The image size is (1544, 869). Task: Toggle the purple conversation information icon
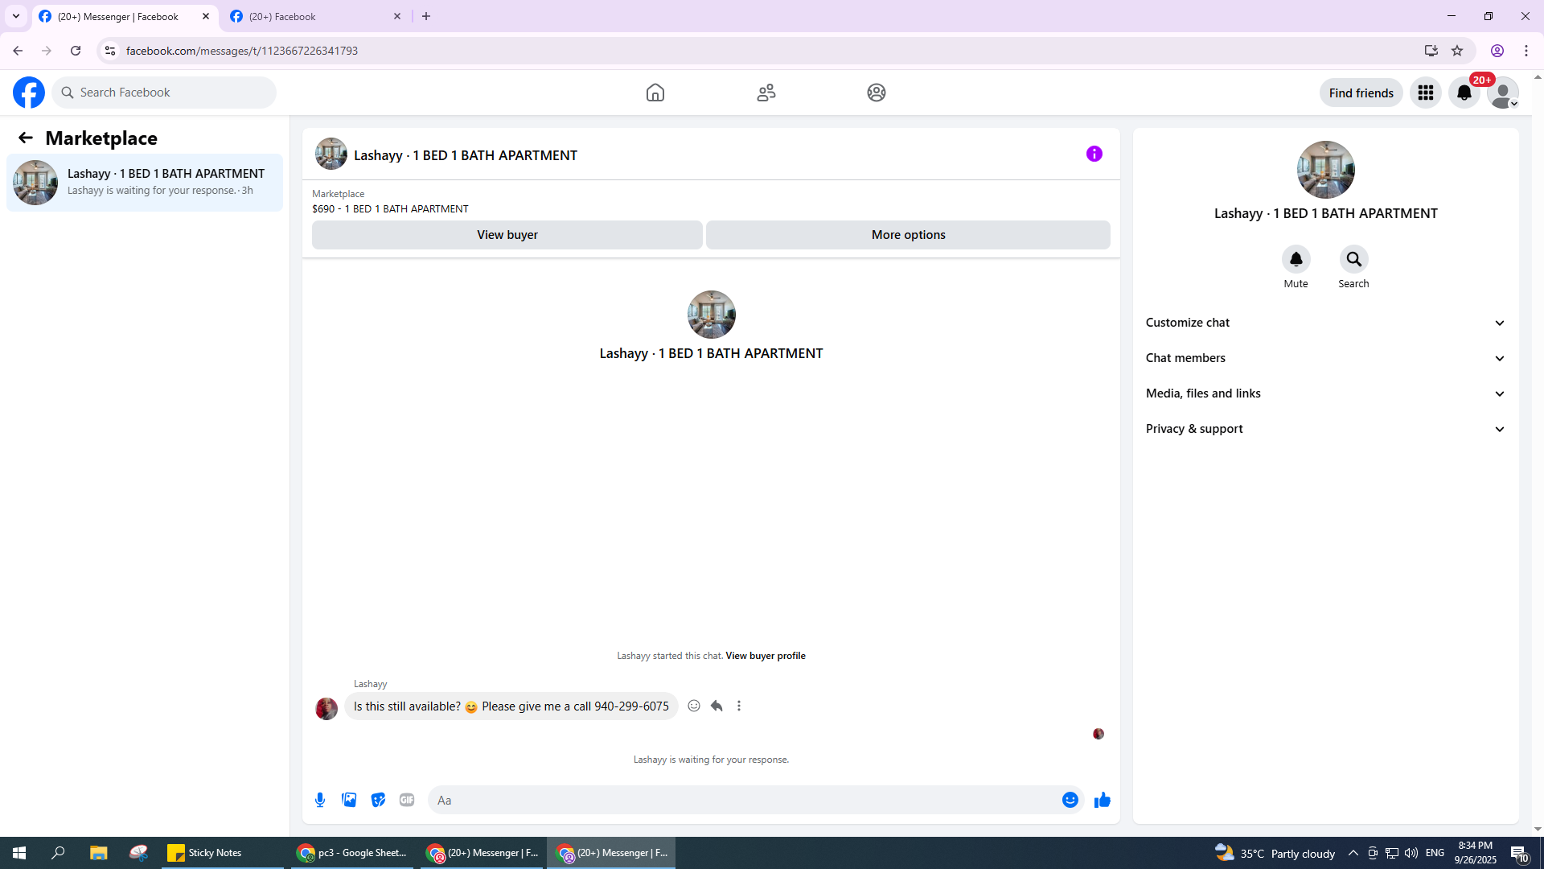tap(1094, 154)
